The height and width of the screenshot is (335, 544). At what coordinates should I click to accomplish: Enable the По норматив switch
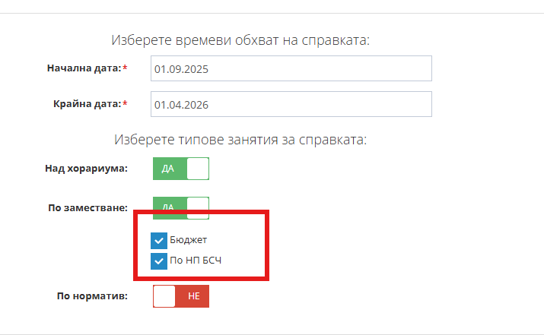coord(181,296)
